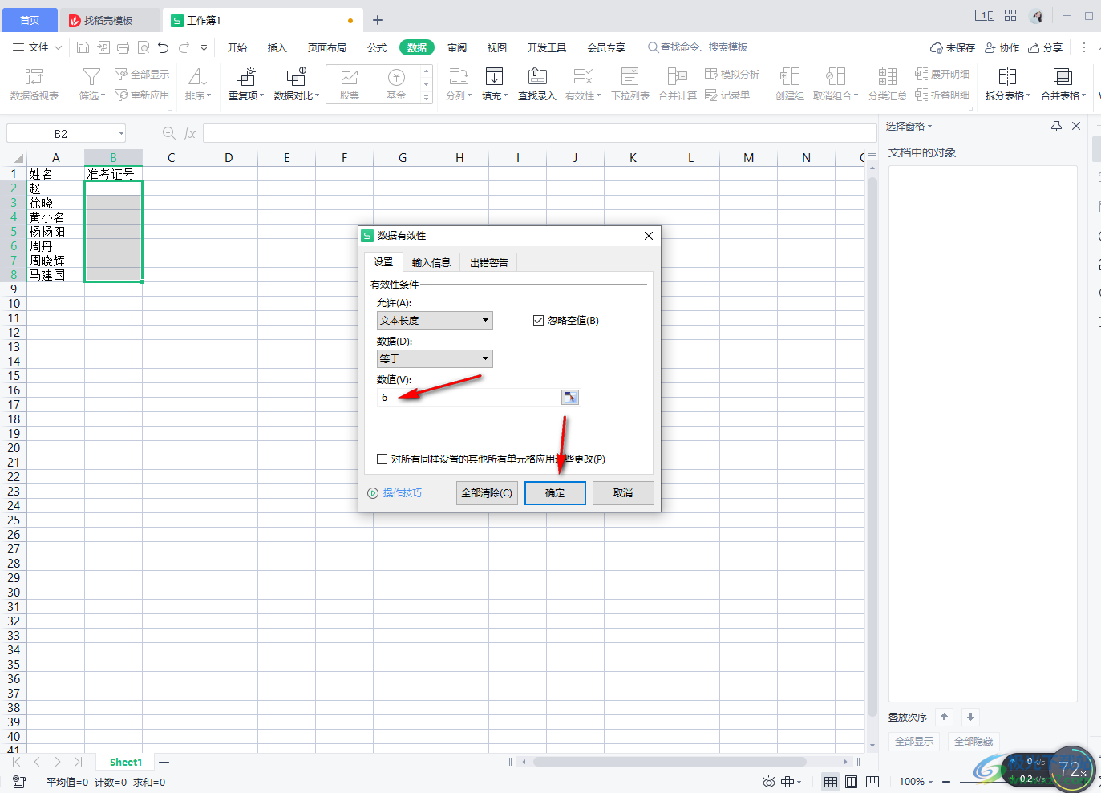Click 全部清除(C) button
The height and width of the screenshot is (793, 1101).
[487, 492]
